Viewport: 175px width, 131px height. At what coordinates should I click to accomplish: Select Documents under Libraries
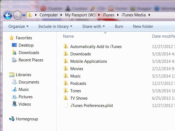point(29,82)
